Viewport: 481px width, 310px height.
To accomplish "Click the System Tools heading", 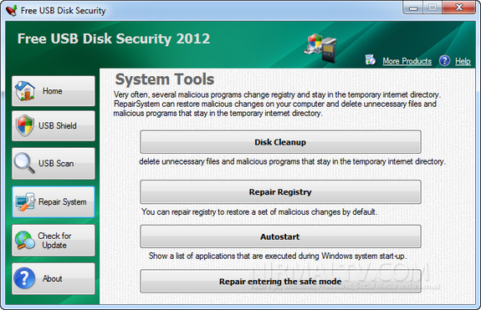I will click(165, 79).
